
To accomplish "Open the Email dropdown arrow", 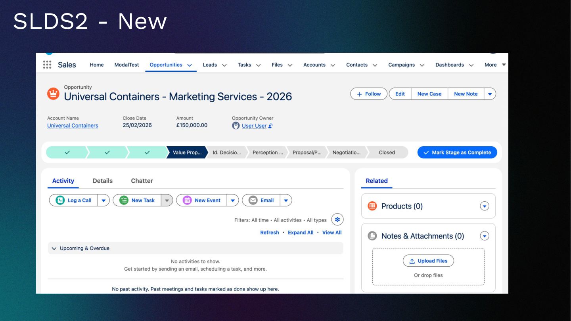I will point(286,200).
